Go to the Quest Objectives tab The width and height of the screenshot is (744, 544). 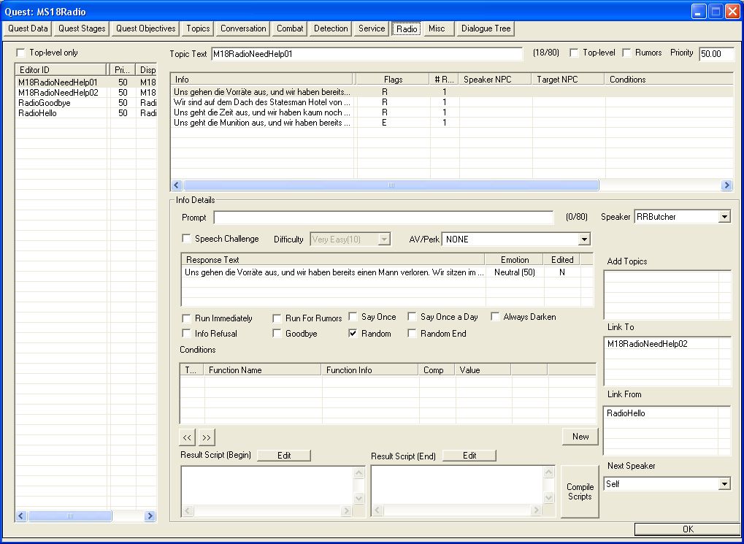146,28
